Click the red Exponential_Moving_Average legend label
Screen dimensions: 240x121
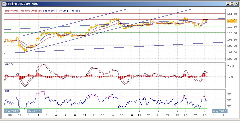(23, 11)
